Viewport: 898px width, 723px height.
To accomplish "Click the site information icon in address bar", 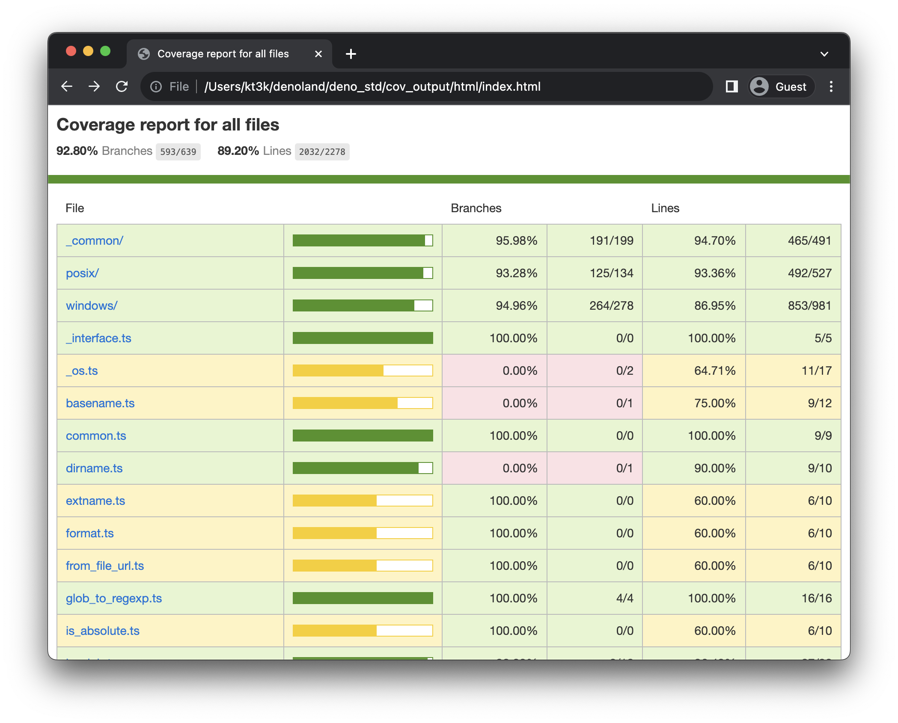I will coord(155,86).
